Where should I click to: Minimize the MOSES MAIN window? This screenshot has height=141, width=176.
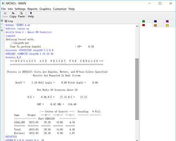point(150,3)
